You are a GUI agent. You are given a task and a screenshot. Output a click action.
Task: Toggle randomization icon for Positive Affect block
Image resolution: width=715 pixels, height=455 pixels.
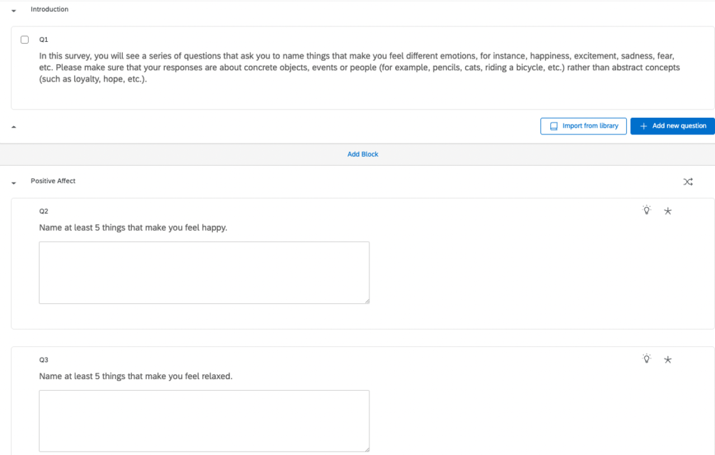pos(688,182)
